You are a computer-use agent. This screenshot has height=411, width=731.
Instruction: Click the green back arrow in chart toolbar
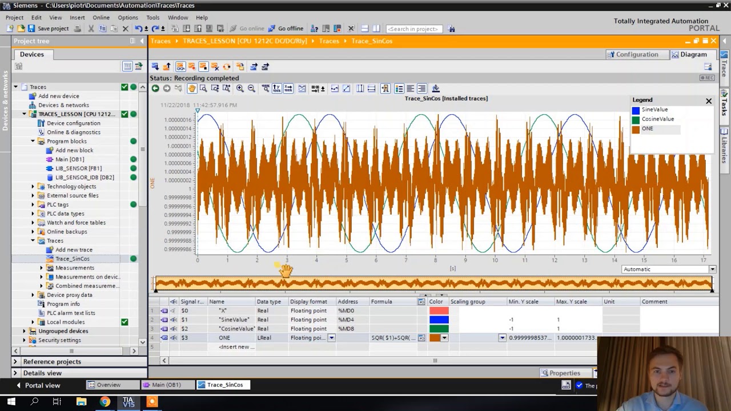[155, 88]
